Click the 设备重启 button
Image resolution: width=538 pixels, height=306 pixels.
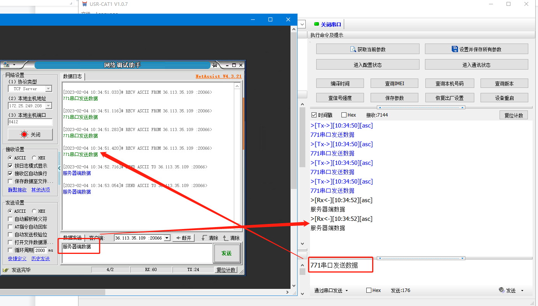coord(504,98)
